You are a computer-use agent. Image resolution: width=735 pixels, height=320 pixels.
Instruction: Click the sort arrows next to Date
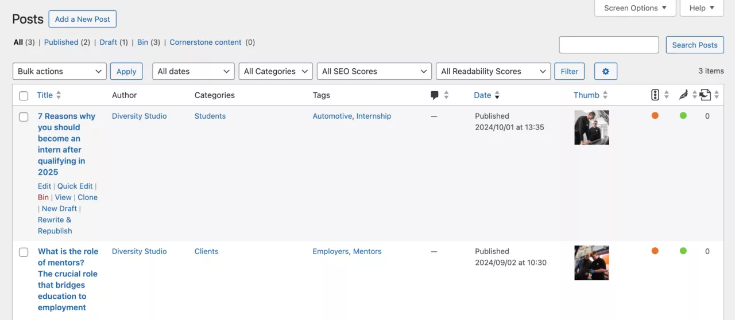point(497,95)
